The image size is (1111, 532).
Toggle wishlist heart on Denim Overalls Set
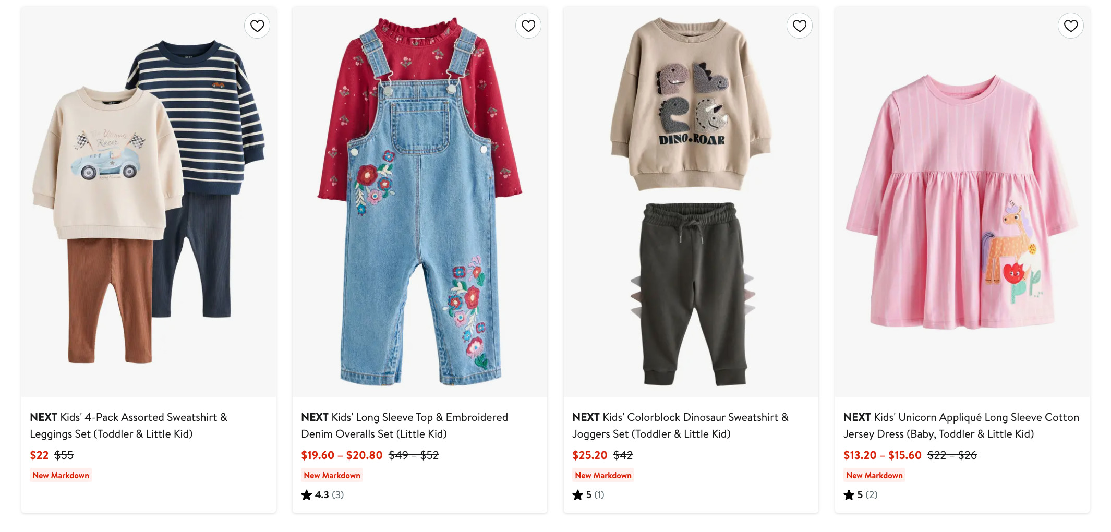[x=528, y=26]
